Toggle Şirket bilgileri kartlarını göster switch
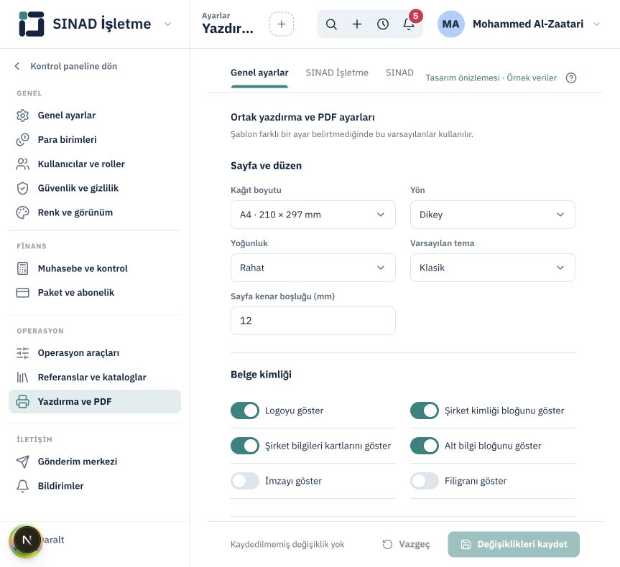 [x=245, y=446]
